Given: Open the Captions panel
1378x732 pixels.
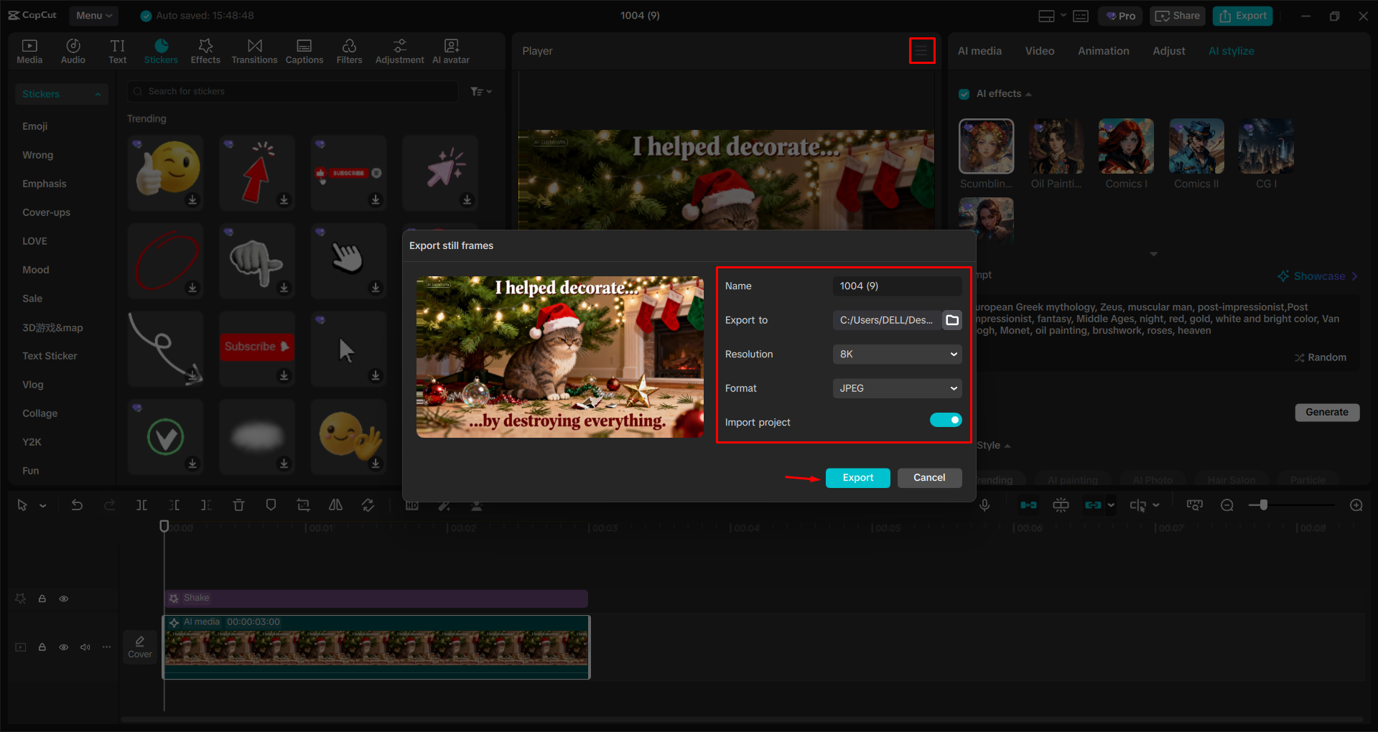Looking at the screenshot, I should [304, 50].
